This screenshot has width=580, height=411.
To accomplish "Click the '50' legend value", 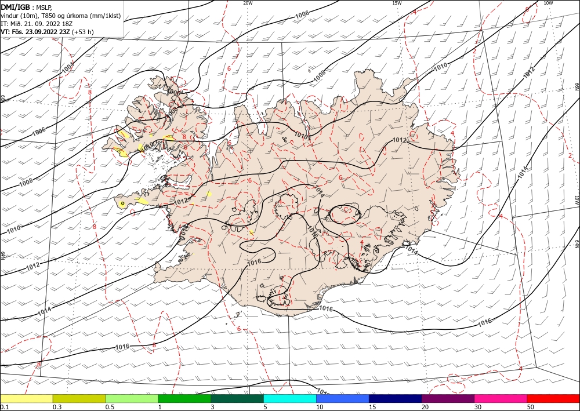I will coord(531,407).
